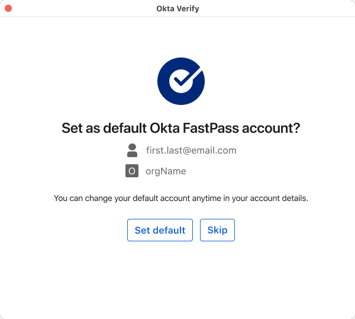355x319 pixels.
Task: Skip setting the default FastPass account
Action: (x=217, y=230)
